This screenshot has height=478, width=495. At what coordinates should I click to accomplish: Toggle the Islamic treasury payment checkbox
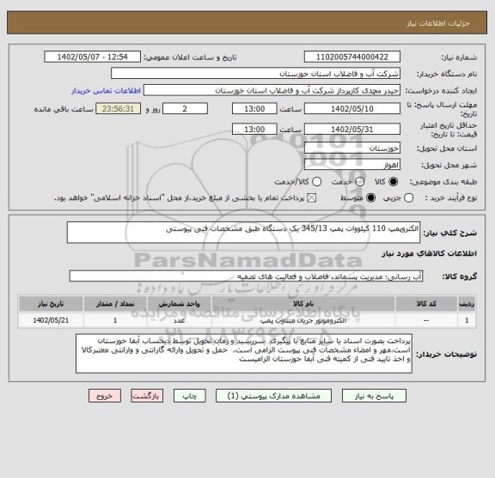pyautogui.click(x=312, y=198)
